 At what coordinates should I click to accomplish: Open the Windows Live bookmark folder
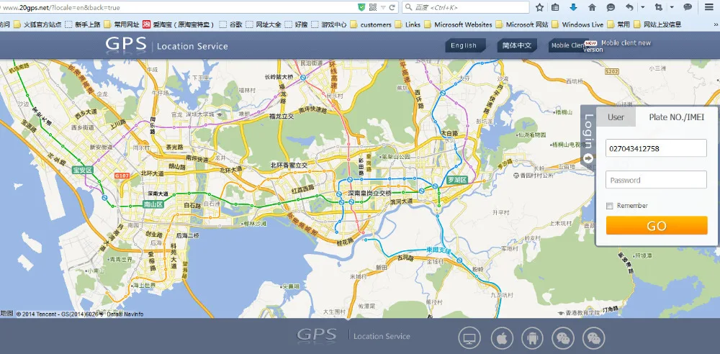click(x=577, y=24)
